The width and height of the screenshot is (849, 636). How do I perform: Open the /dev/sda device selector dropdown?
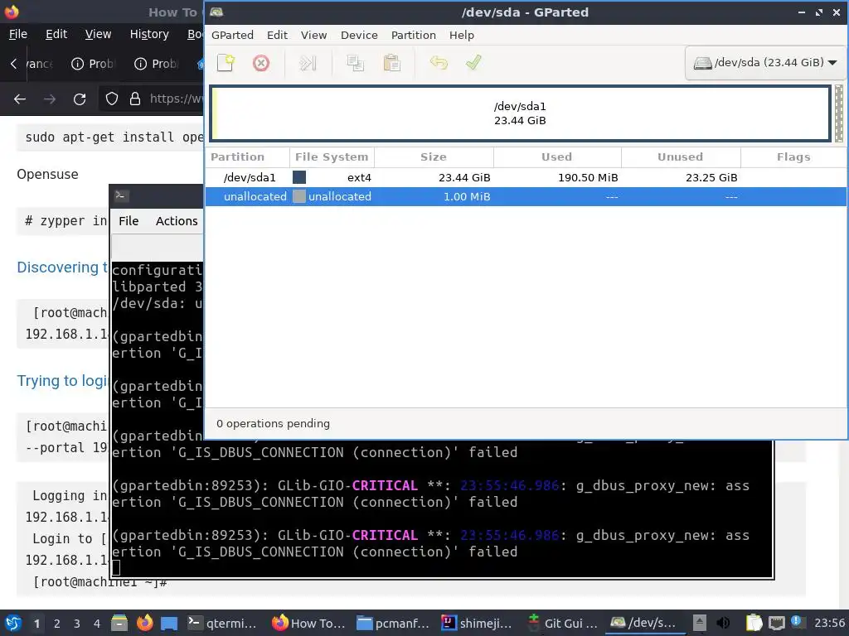(x=765, y=63)
